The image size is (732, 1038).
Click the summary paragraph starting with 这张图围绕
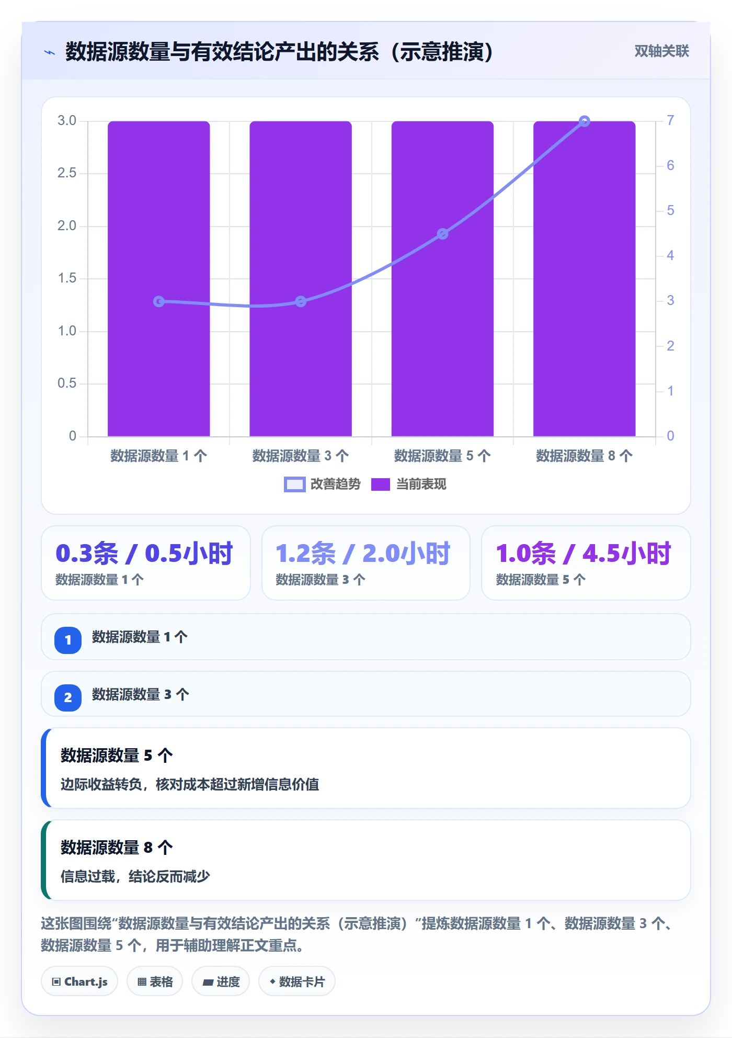358,934
